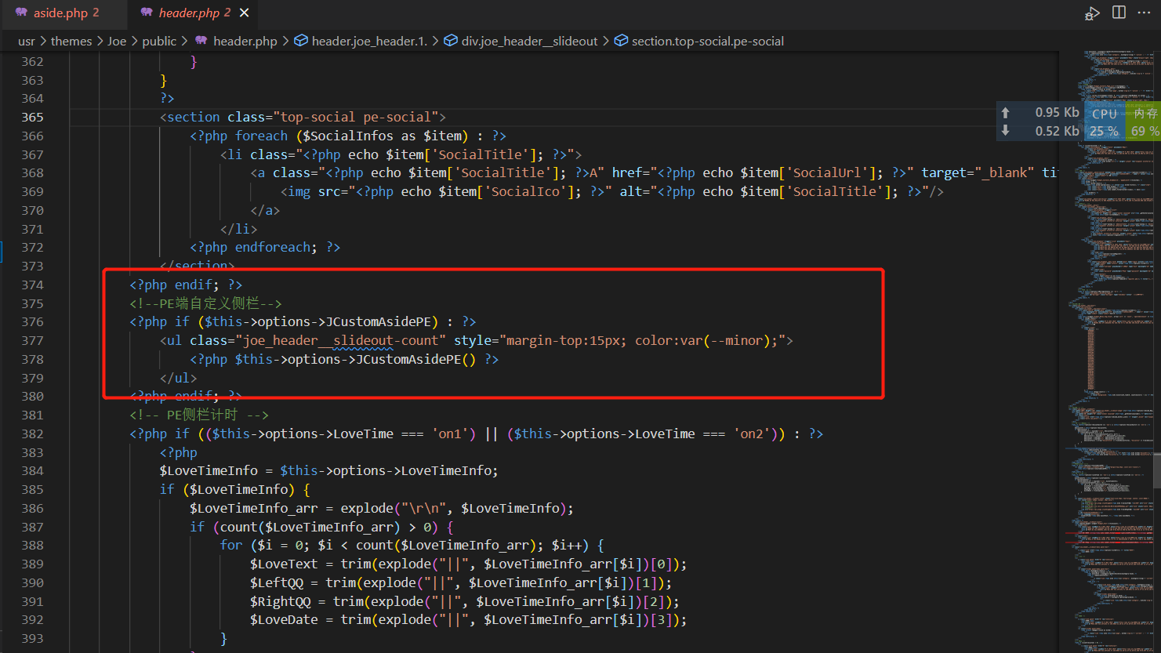Click the split editor icon

click(x=1119, y=13)
